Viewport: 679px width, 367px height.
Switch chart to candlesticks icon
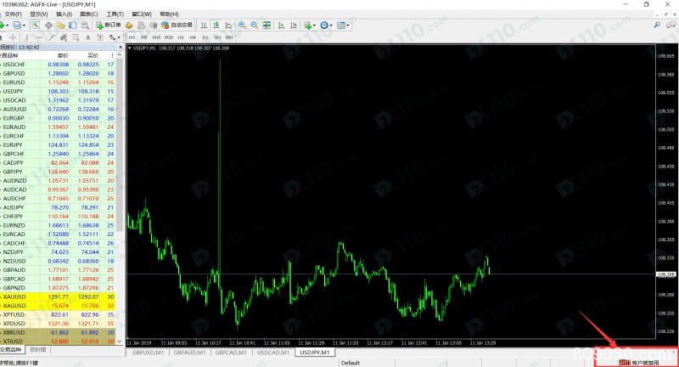216,25
